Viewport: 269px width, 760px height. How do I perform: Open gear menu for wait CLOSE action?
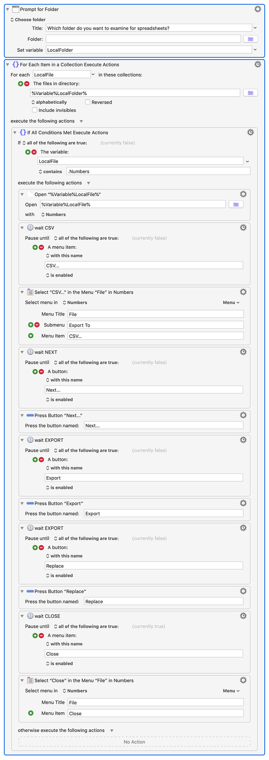243,616
